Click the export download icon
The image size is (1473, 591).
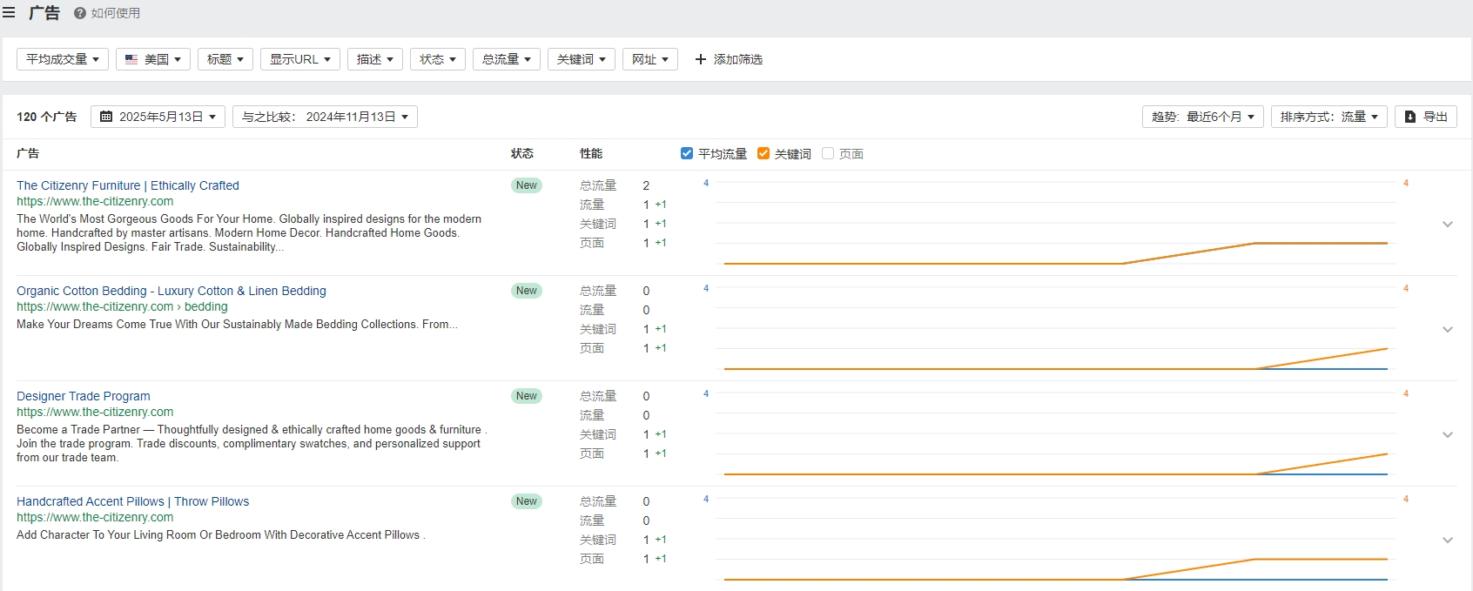tap(1410, 117)
